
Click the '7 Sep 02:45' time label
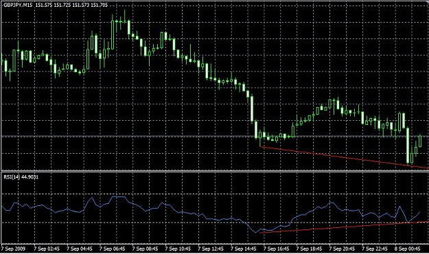click(x=47, y=249)
